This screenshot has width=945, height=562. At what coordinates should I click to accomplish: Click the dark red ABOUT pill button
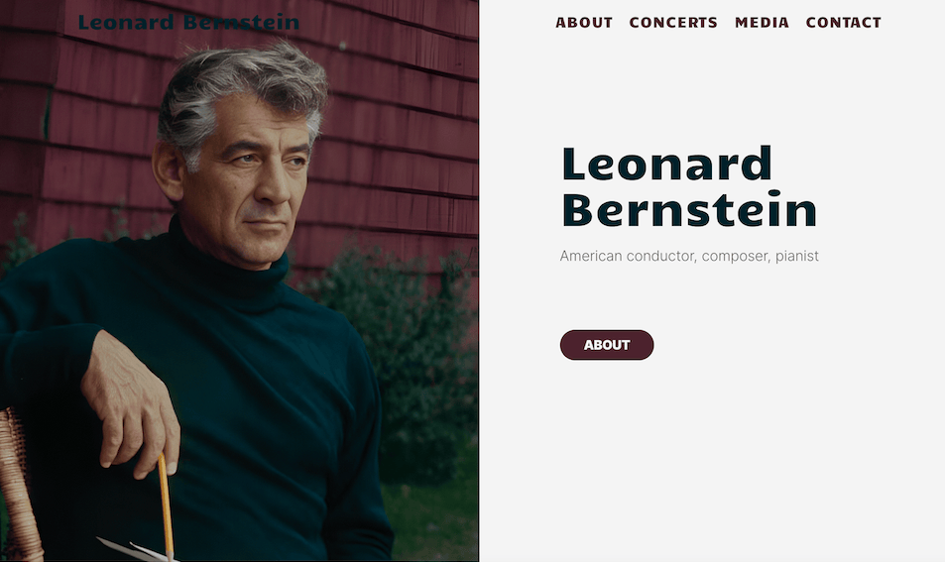click(607, 345)
